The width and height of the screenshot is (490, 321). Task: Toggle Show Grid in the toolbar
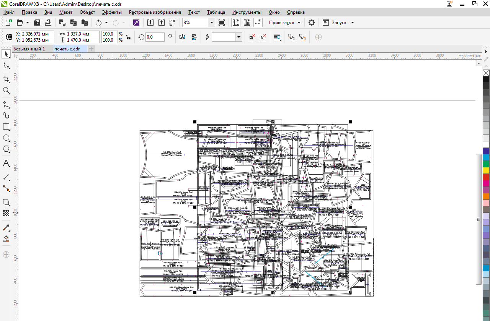[x=247, y=23]
